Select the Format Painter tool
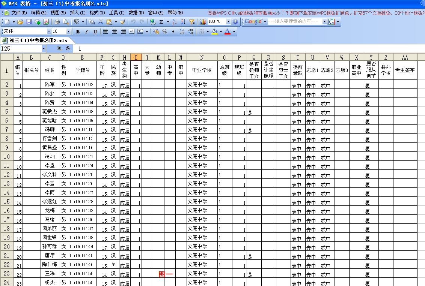The image size is (425, 286). [x=122, y=22]
